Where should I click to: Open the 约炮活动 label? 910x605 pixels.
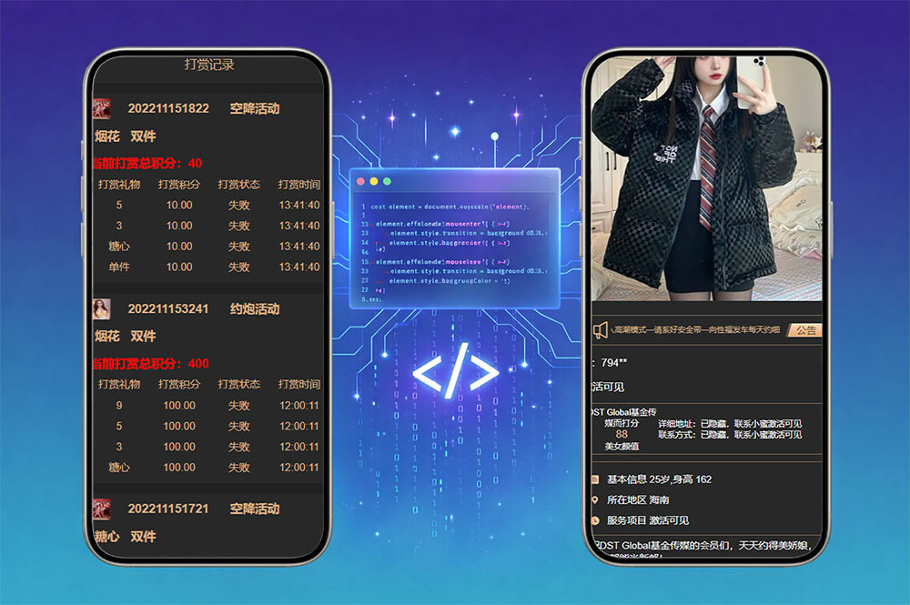255,309
